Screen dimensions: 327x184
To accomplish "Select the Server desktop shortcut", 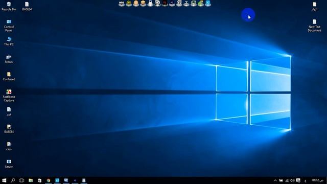I will coord(9,164).
